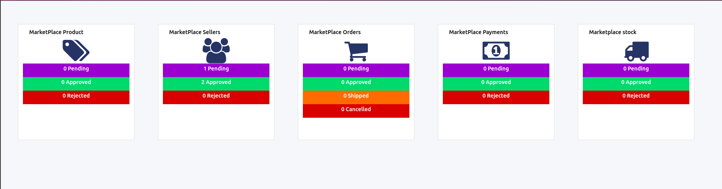View the 0 Cancelled orders bar
Screen dimensions: 722x189
click(356, 110)
